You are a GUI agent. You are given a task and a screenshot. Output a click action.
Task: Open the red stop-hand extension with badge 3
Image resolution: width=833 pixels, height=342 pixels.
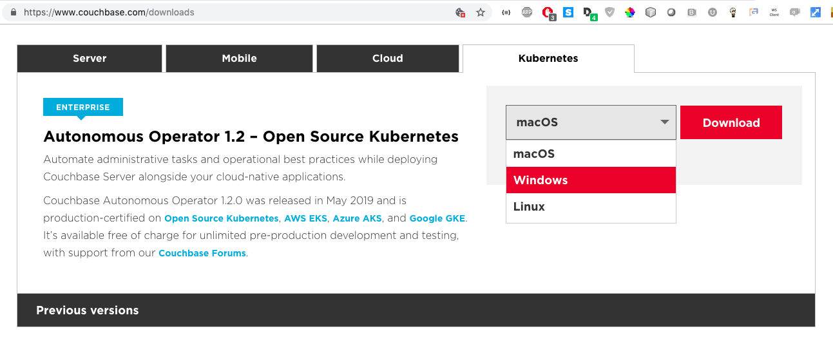548,13
